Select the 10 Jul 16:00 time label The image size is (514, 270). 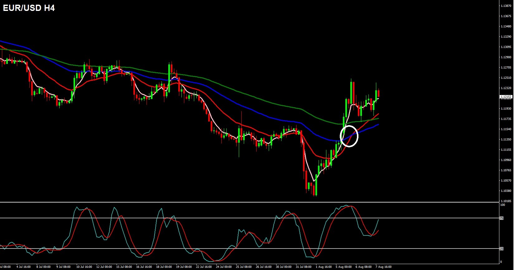click(x=84, y=267)
